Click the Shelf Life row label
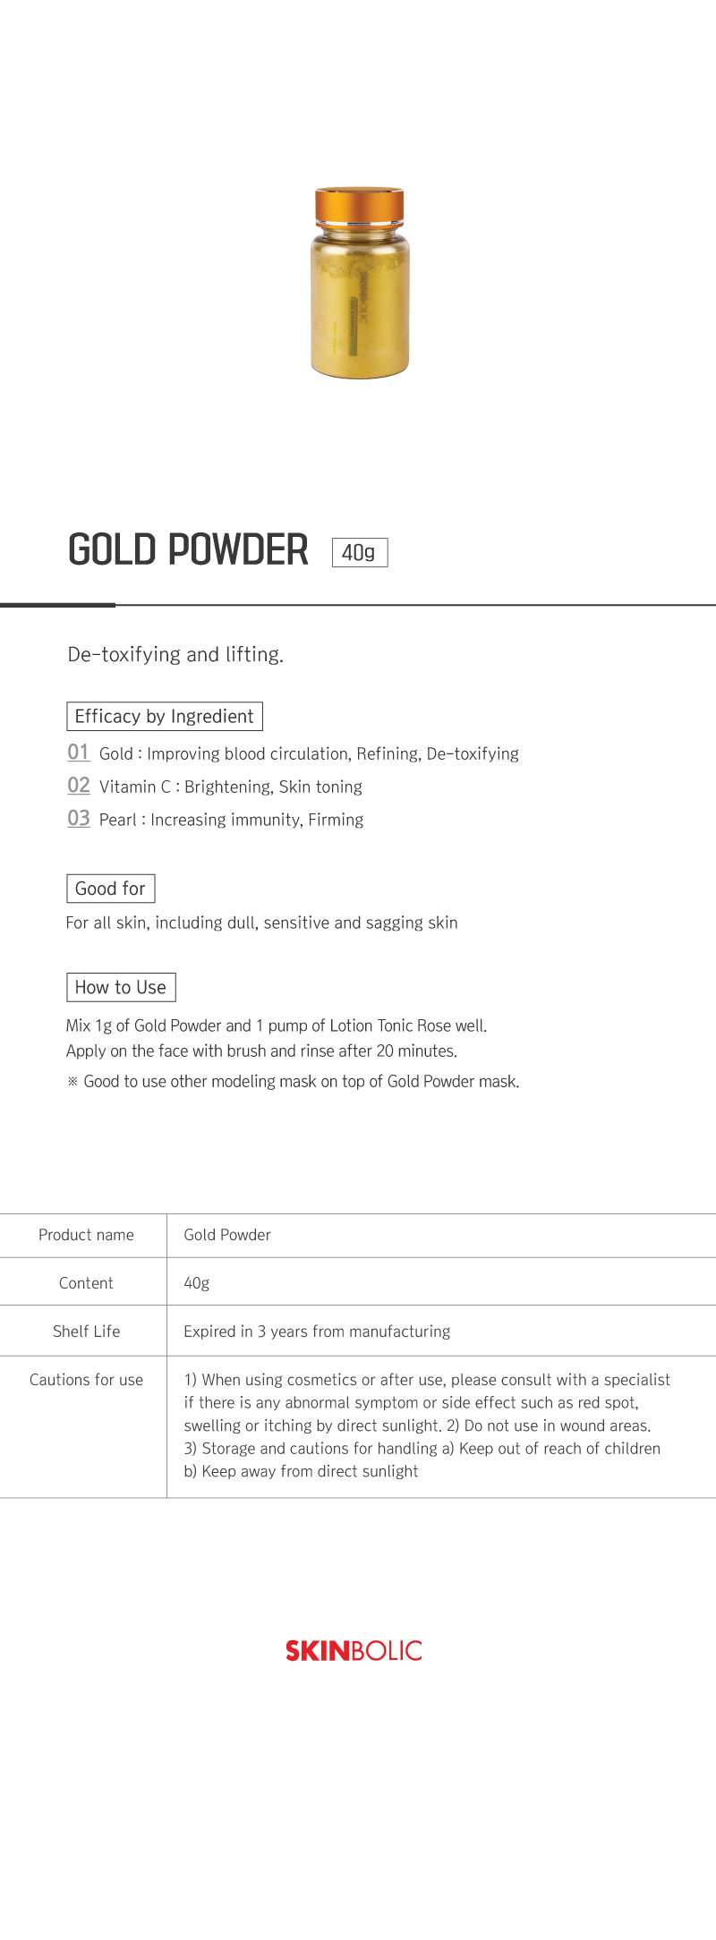716x1940 pixels. coord(86,1332)
